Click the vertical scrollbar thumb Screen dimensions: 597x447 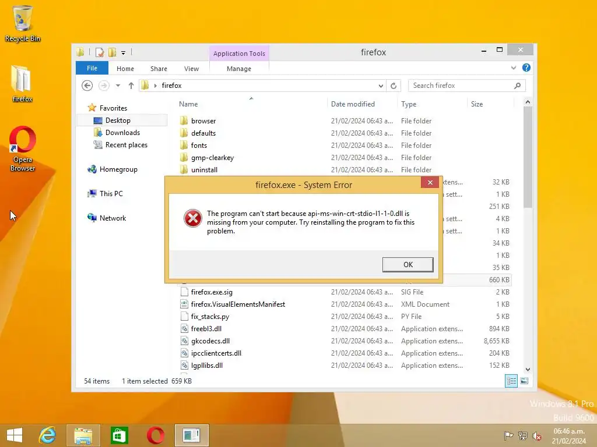tap(527, 157)
